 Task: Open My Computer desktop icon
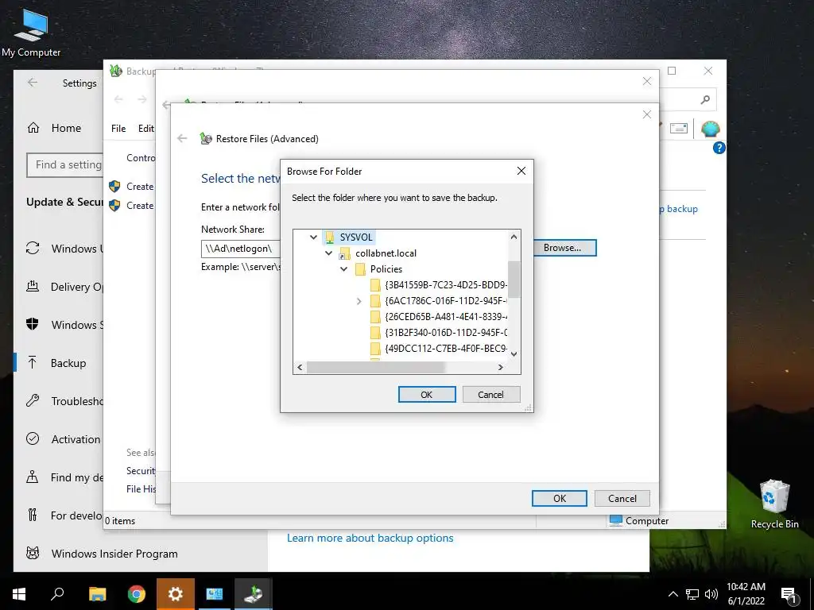point(31,33)
